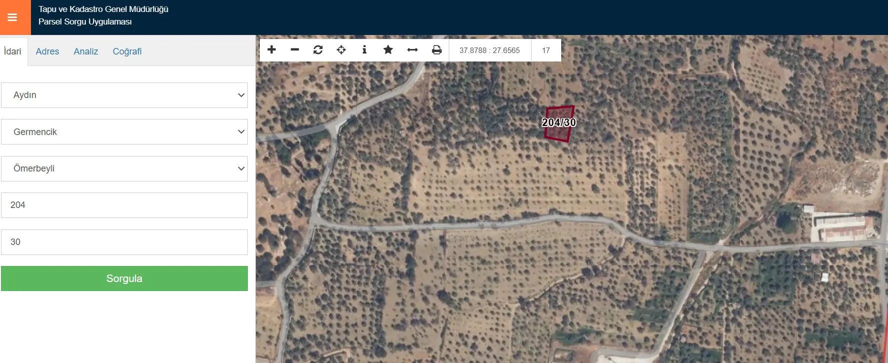888x363 pixels.
Task: Refresh the map with the reload icon
Action: point(318,50)
